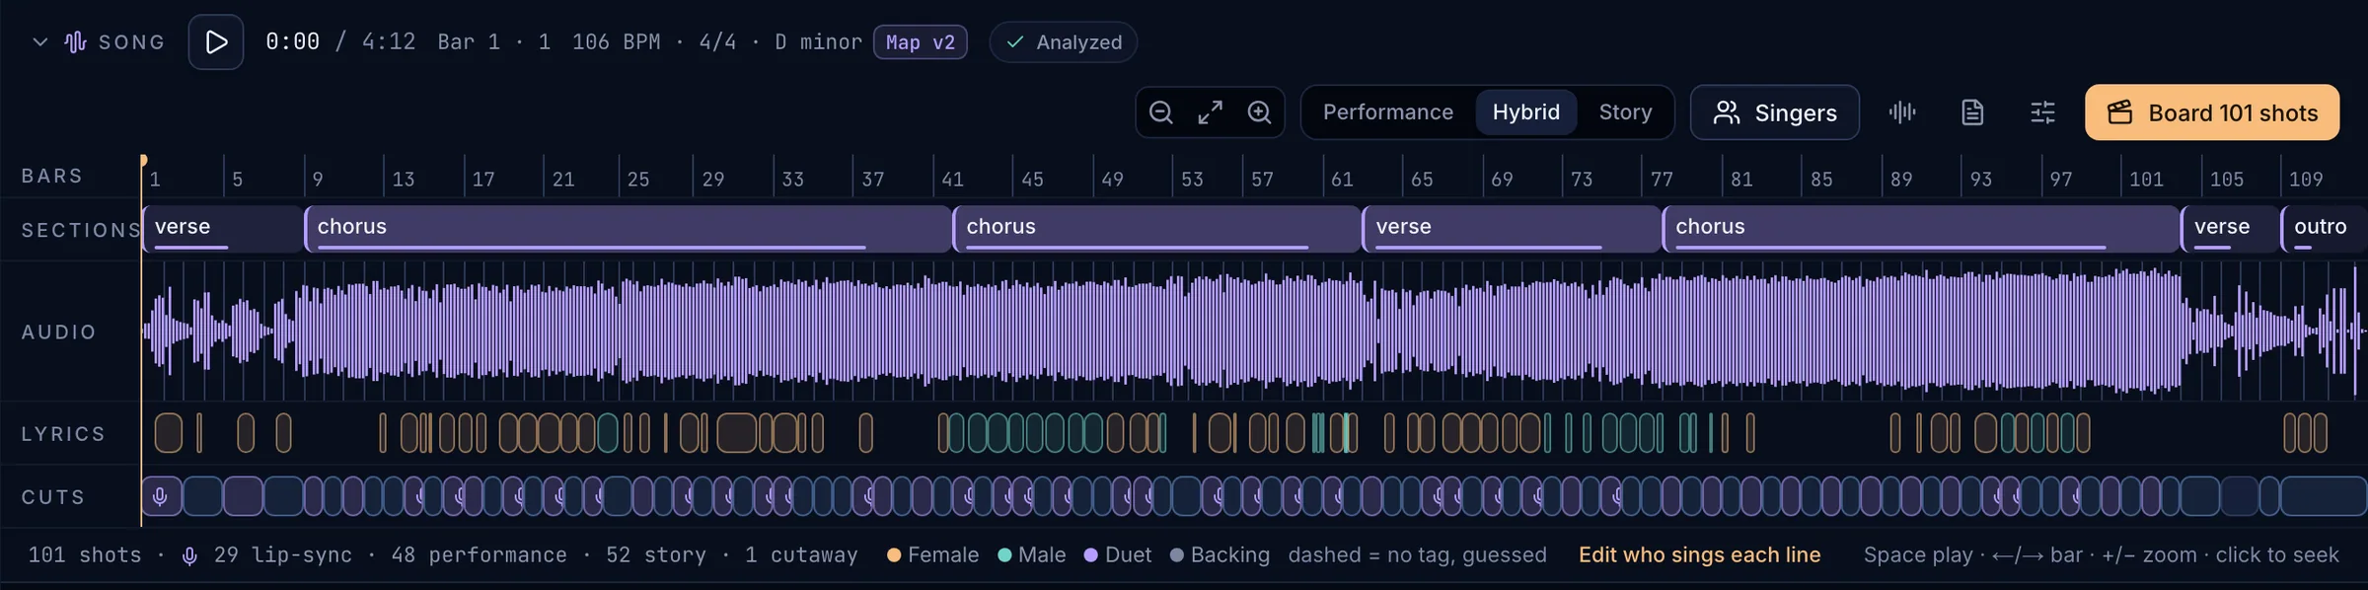Seek to bar 5 on the ruler
The width and height of the screenshot is (2368, 590).
click(237, 180)
